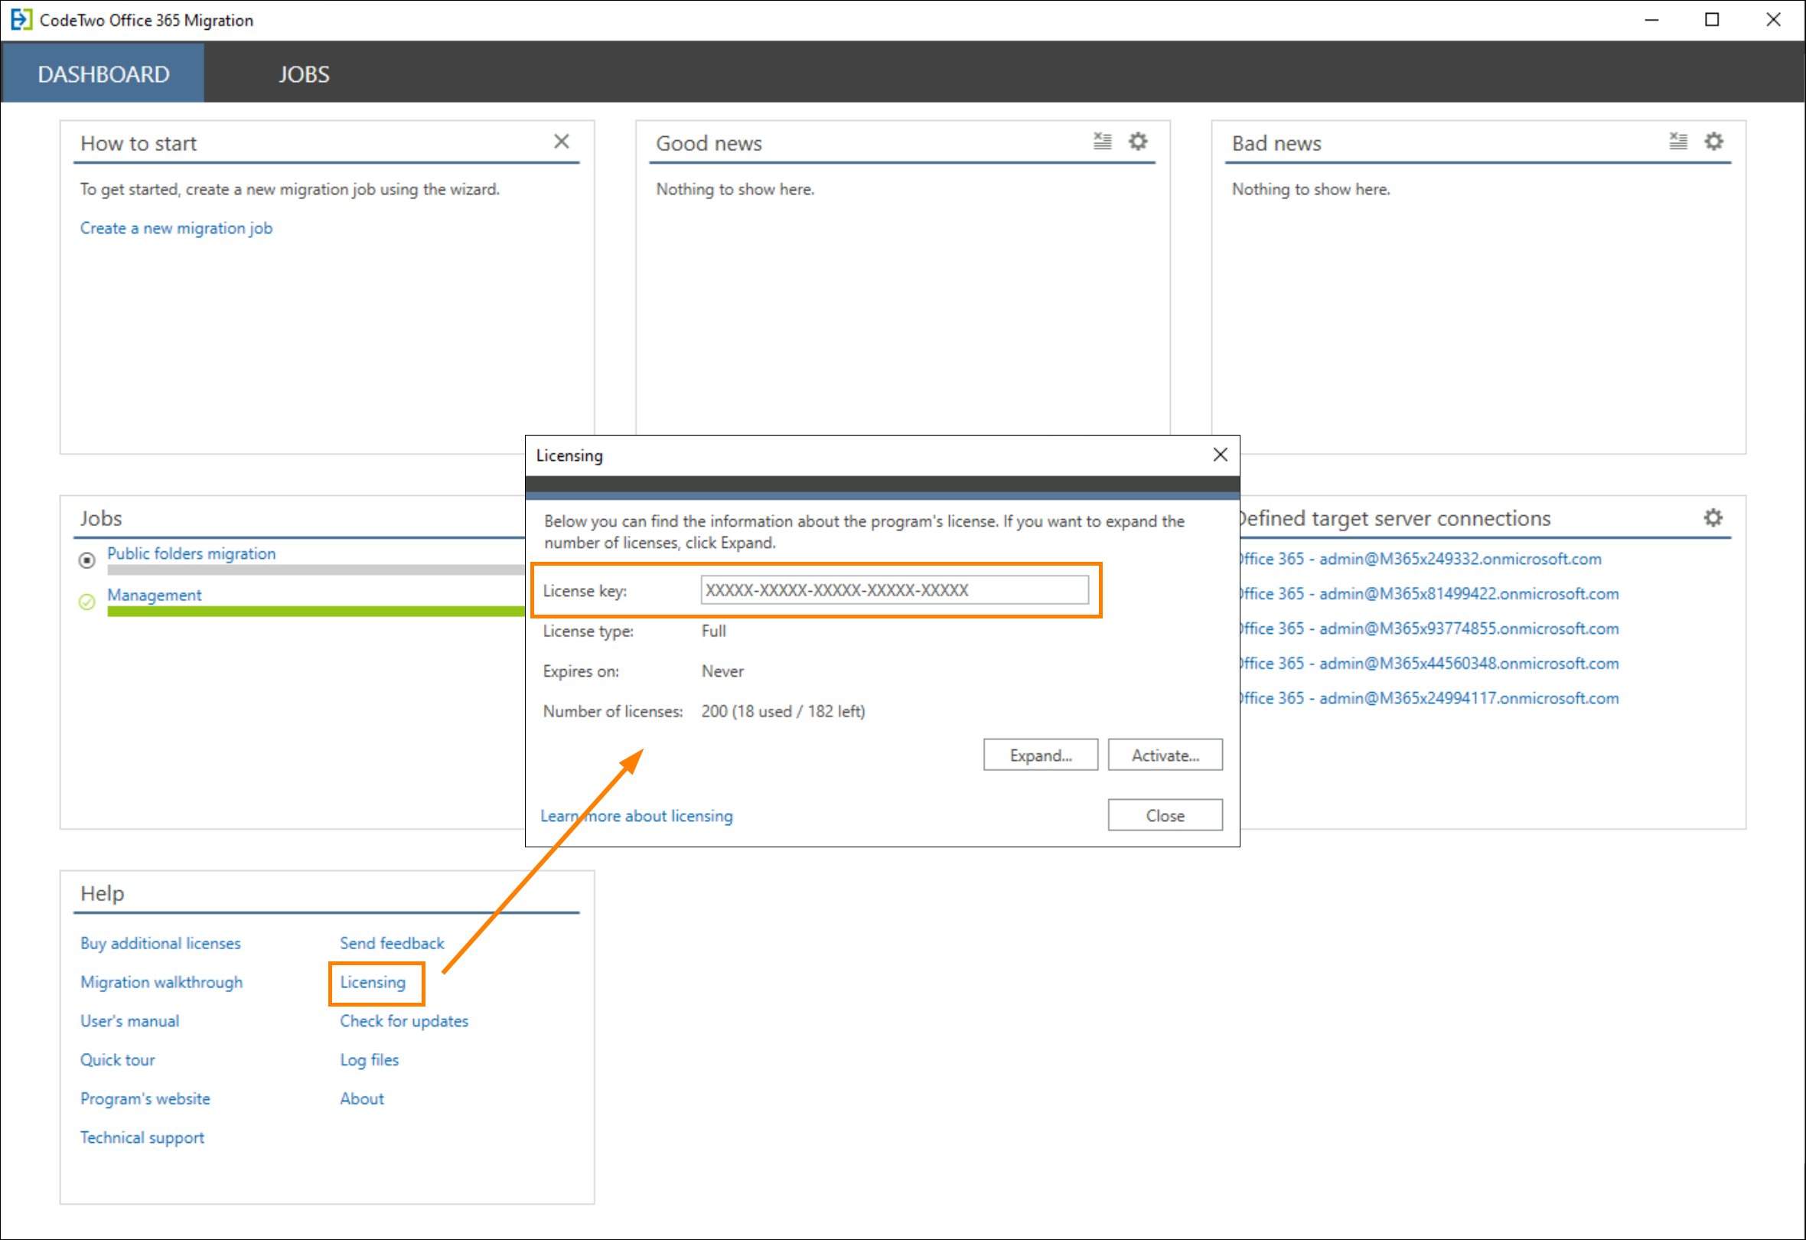Screen dimensions: 1806x1240
Task: Open Bad news settings gear
Action: click(1713, 142)
